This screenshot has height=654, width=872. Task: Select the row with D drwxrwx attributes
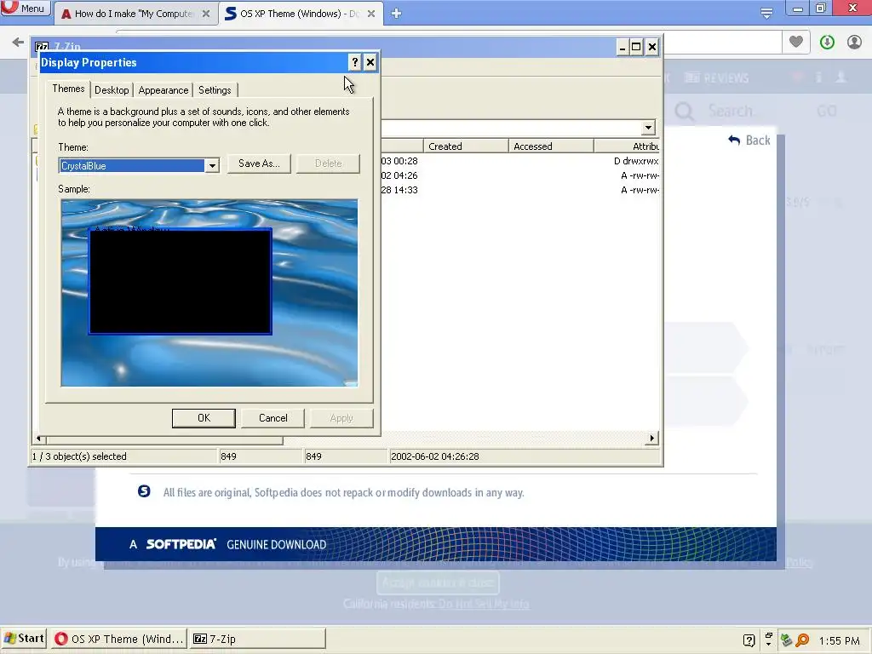520,161
